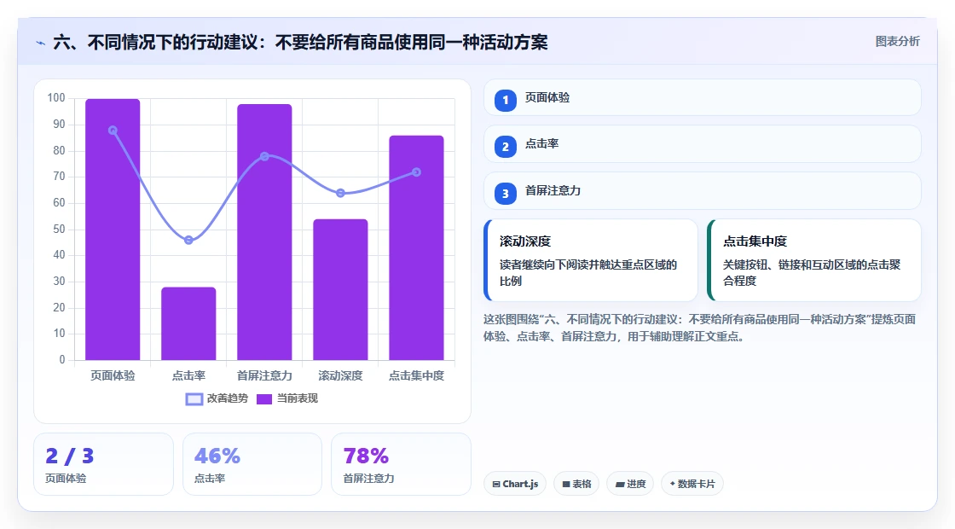Select the 数据卡片 tag
955x529 pixels.
(x=692, y=484)
